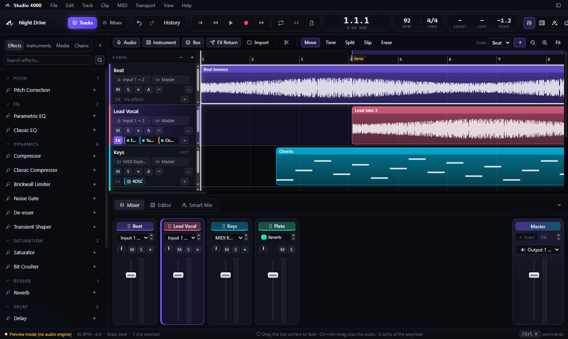This screenshot has height=339, width=568.
Task: Collapse the SATURATION effects category
Action: [8, 241]
